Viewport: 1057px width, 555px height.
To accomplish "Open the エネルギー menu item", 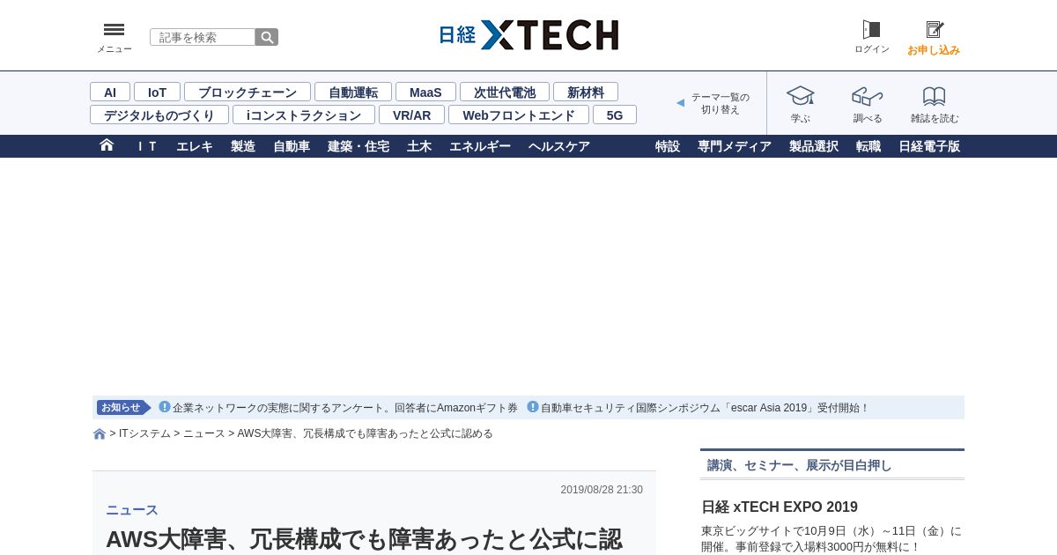I will 480,146.
